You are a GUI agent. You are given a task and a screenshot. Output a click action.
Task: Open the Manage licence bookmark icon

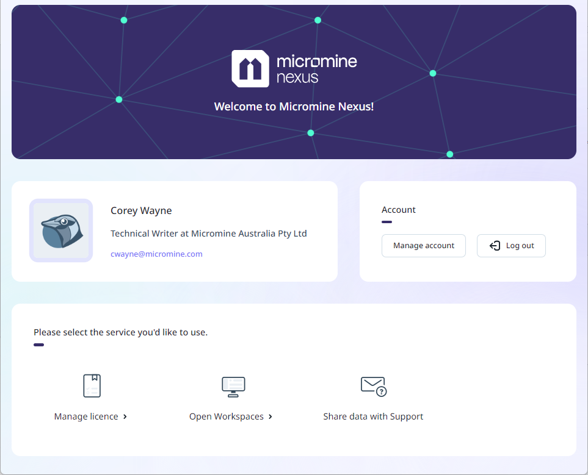pyautogui.click(x=92, y=386)
